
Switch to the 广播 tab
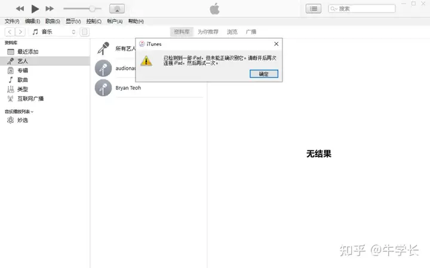251,32
